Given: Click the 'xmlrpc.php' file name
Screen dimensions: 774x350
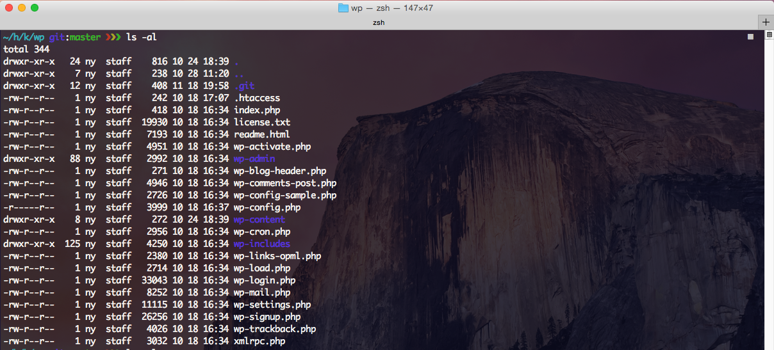Looking at the screenshot, I should pyautogui.click(x=259, y=341).
